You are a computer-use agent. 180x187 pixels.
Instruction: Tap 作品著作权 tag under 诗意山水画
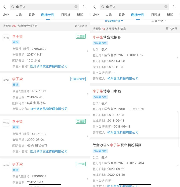click(100, 97)
